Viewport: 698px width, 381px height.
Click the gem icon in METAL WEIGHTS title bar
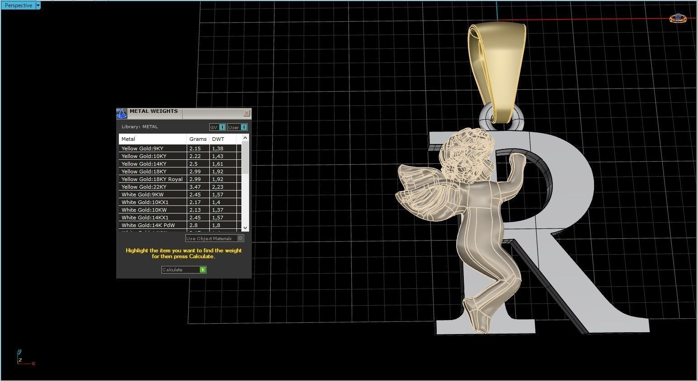pyautogui.click(x=121, y=113)
